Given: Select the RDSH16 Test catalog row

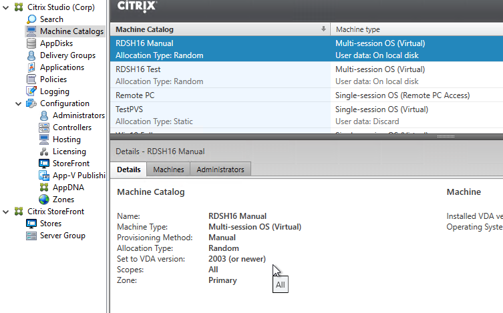Looking at the screenshot, I should [307, 75].
